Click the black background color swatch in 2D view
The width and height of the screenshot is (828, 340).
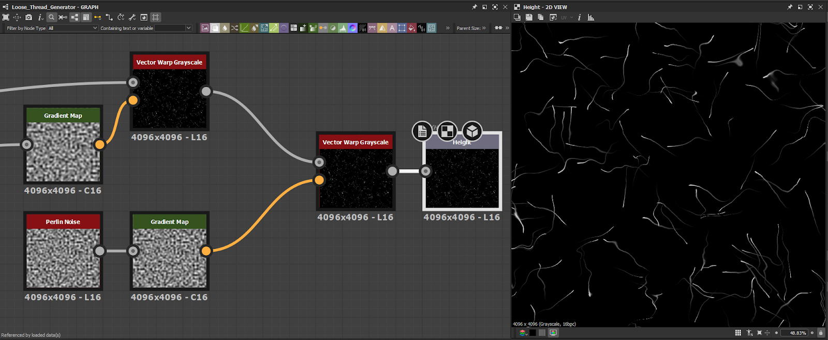tap(533, 333)
